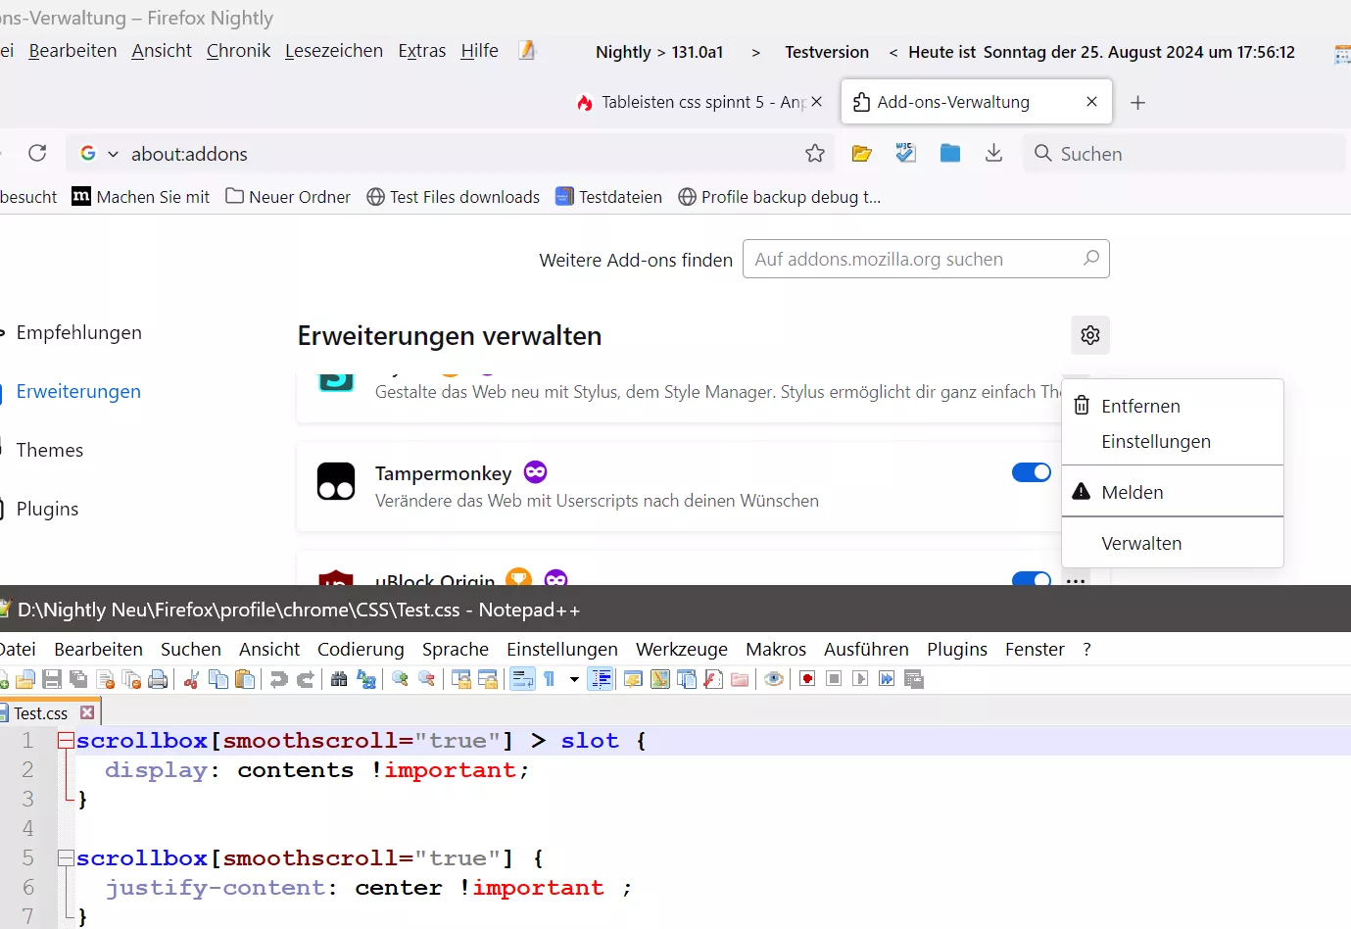Click the Paste clipboard icon in Notepad++

[x=245, y=679]
